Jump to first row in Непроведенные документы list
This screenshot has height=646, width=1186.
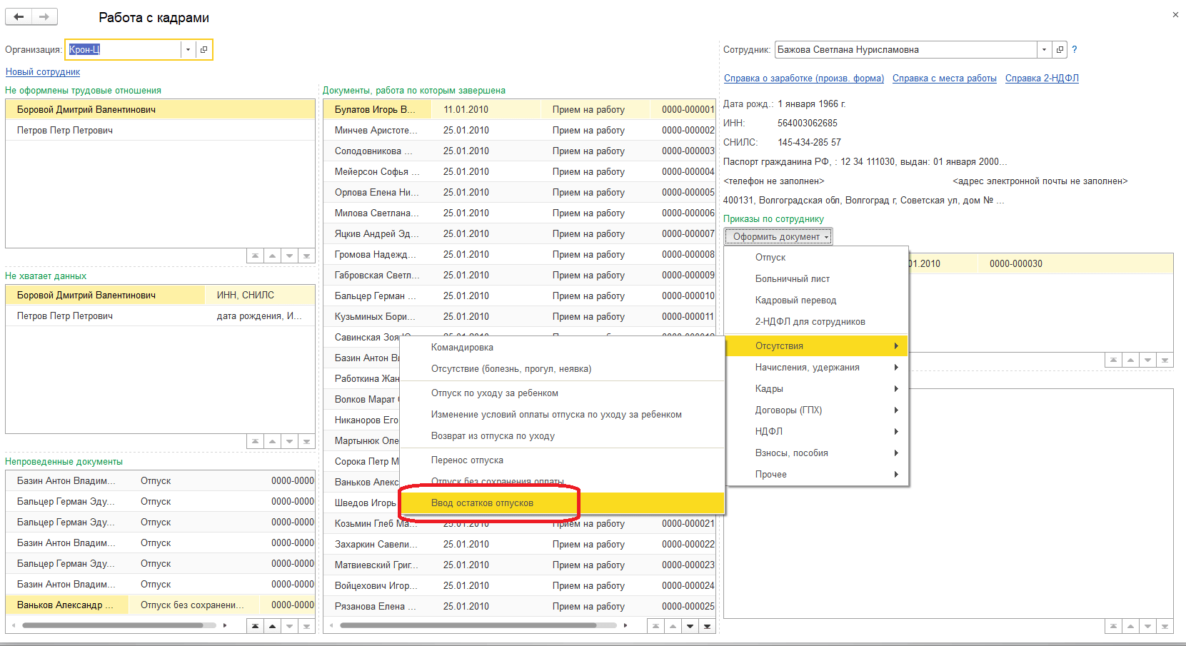pos(255,626)
